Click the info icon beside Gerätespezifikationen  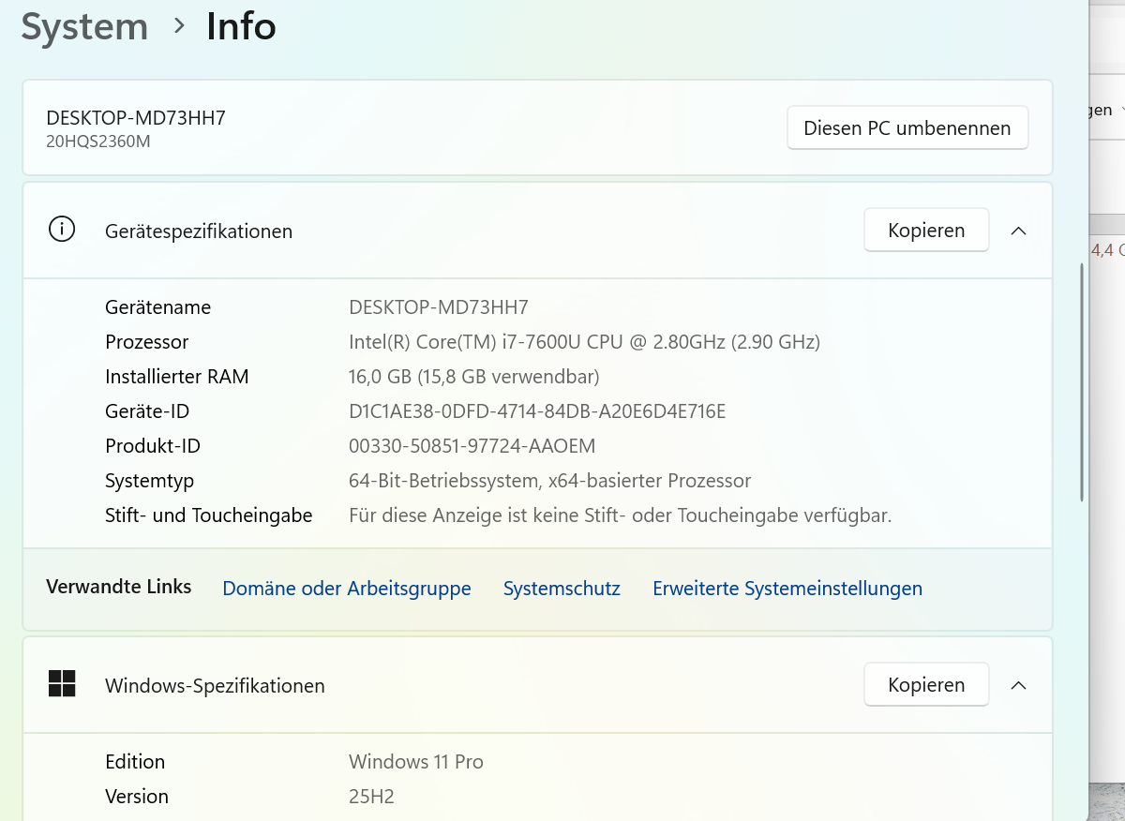[x=62, y=230]
